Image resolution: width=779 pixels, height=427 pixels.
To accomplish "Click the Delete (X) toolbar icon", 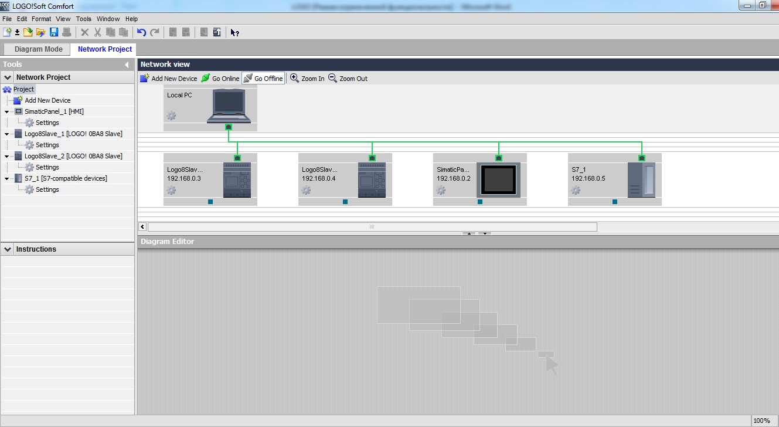I will (85, 32).
